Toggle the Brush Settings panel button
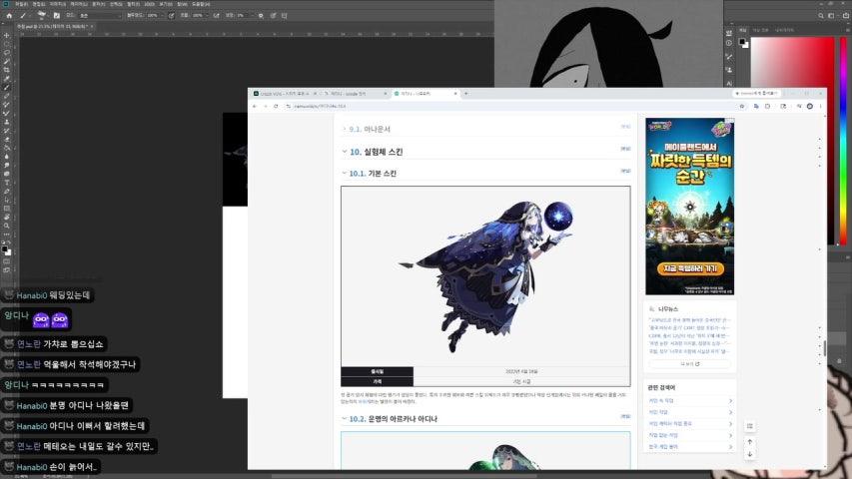 coord(56,16)
